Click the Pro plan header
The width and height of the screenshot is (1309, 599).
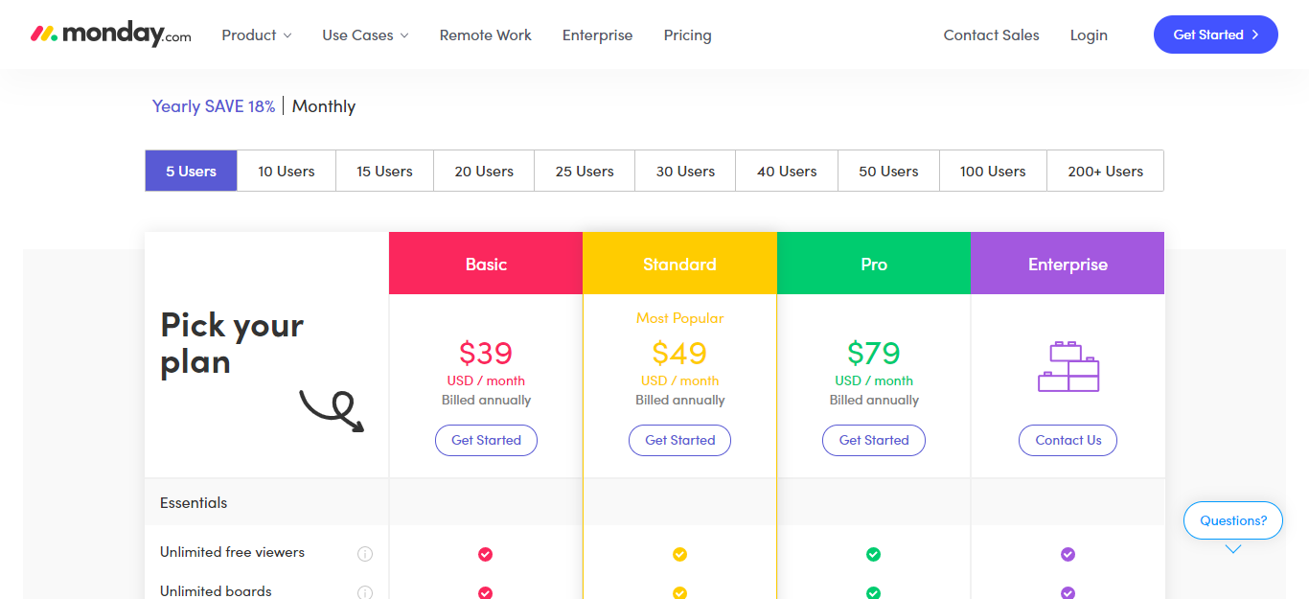coord(874,264)
